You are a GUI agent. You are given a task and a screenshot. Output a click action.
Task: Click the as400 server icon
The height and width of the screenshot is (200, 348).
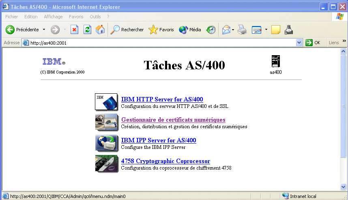[x=276, y=61]
